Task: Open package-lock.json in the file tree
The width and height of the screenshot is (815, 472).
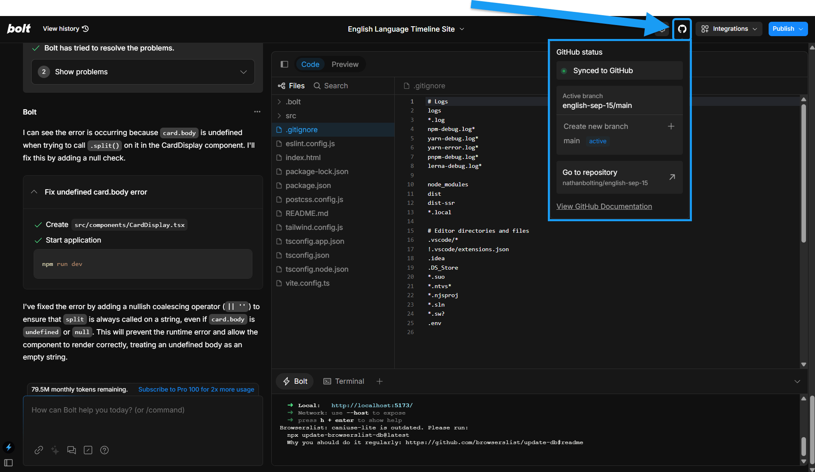Action: (x=333, y=172)
